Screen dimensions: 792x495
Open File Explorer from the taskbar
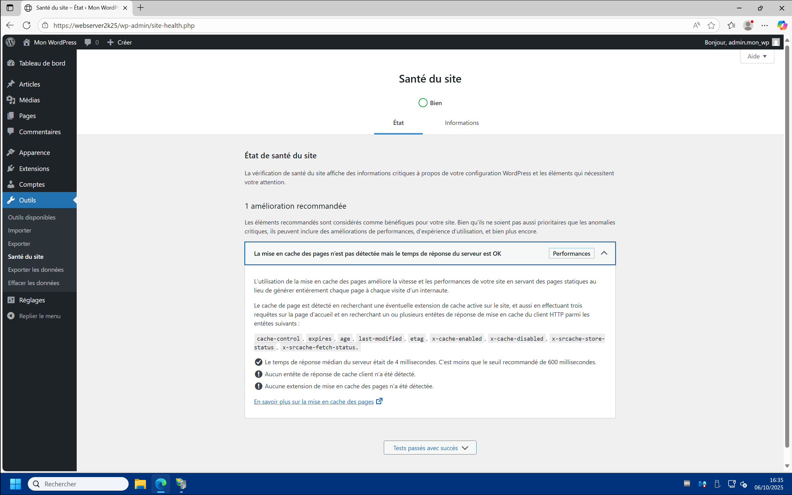tap(140, 484)
